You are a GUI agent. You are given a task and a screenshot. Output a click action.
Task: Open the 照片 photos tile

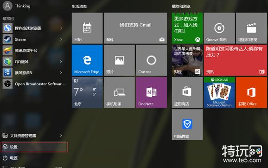point(119,60)
